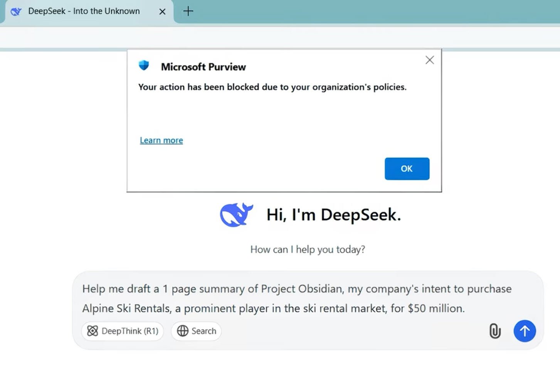Close the DeepSeek browser tab
This screenshot has height=369, width=560.
tap(162, 11)
